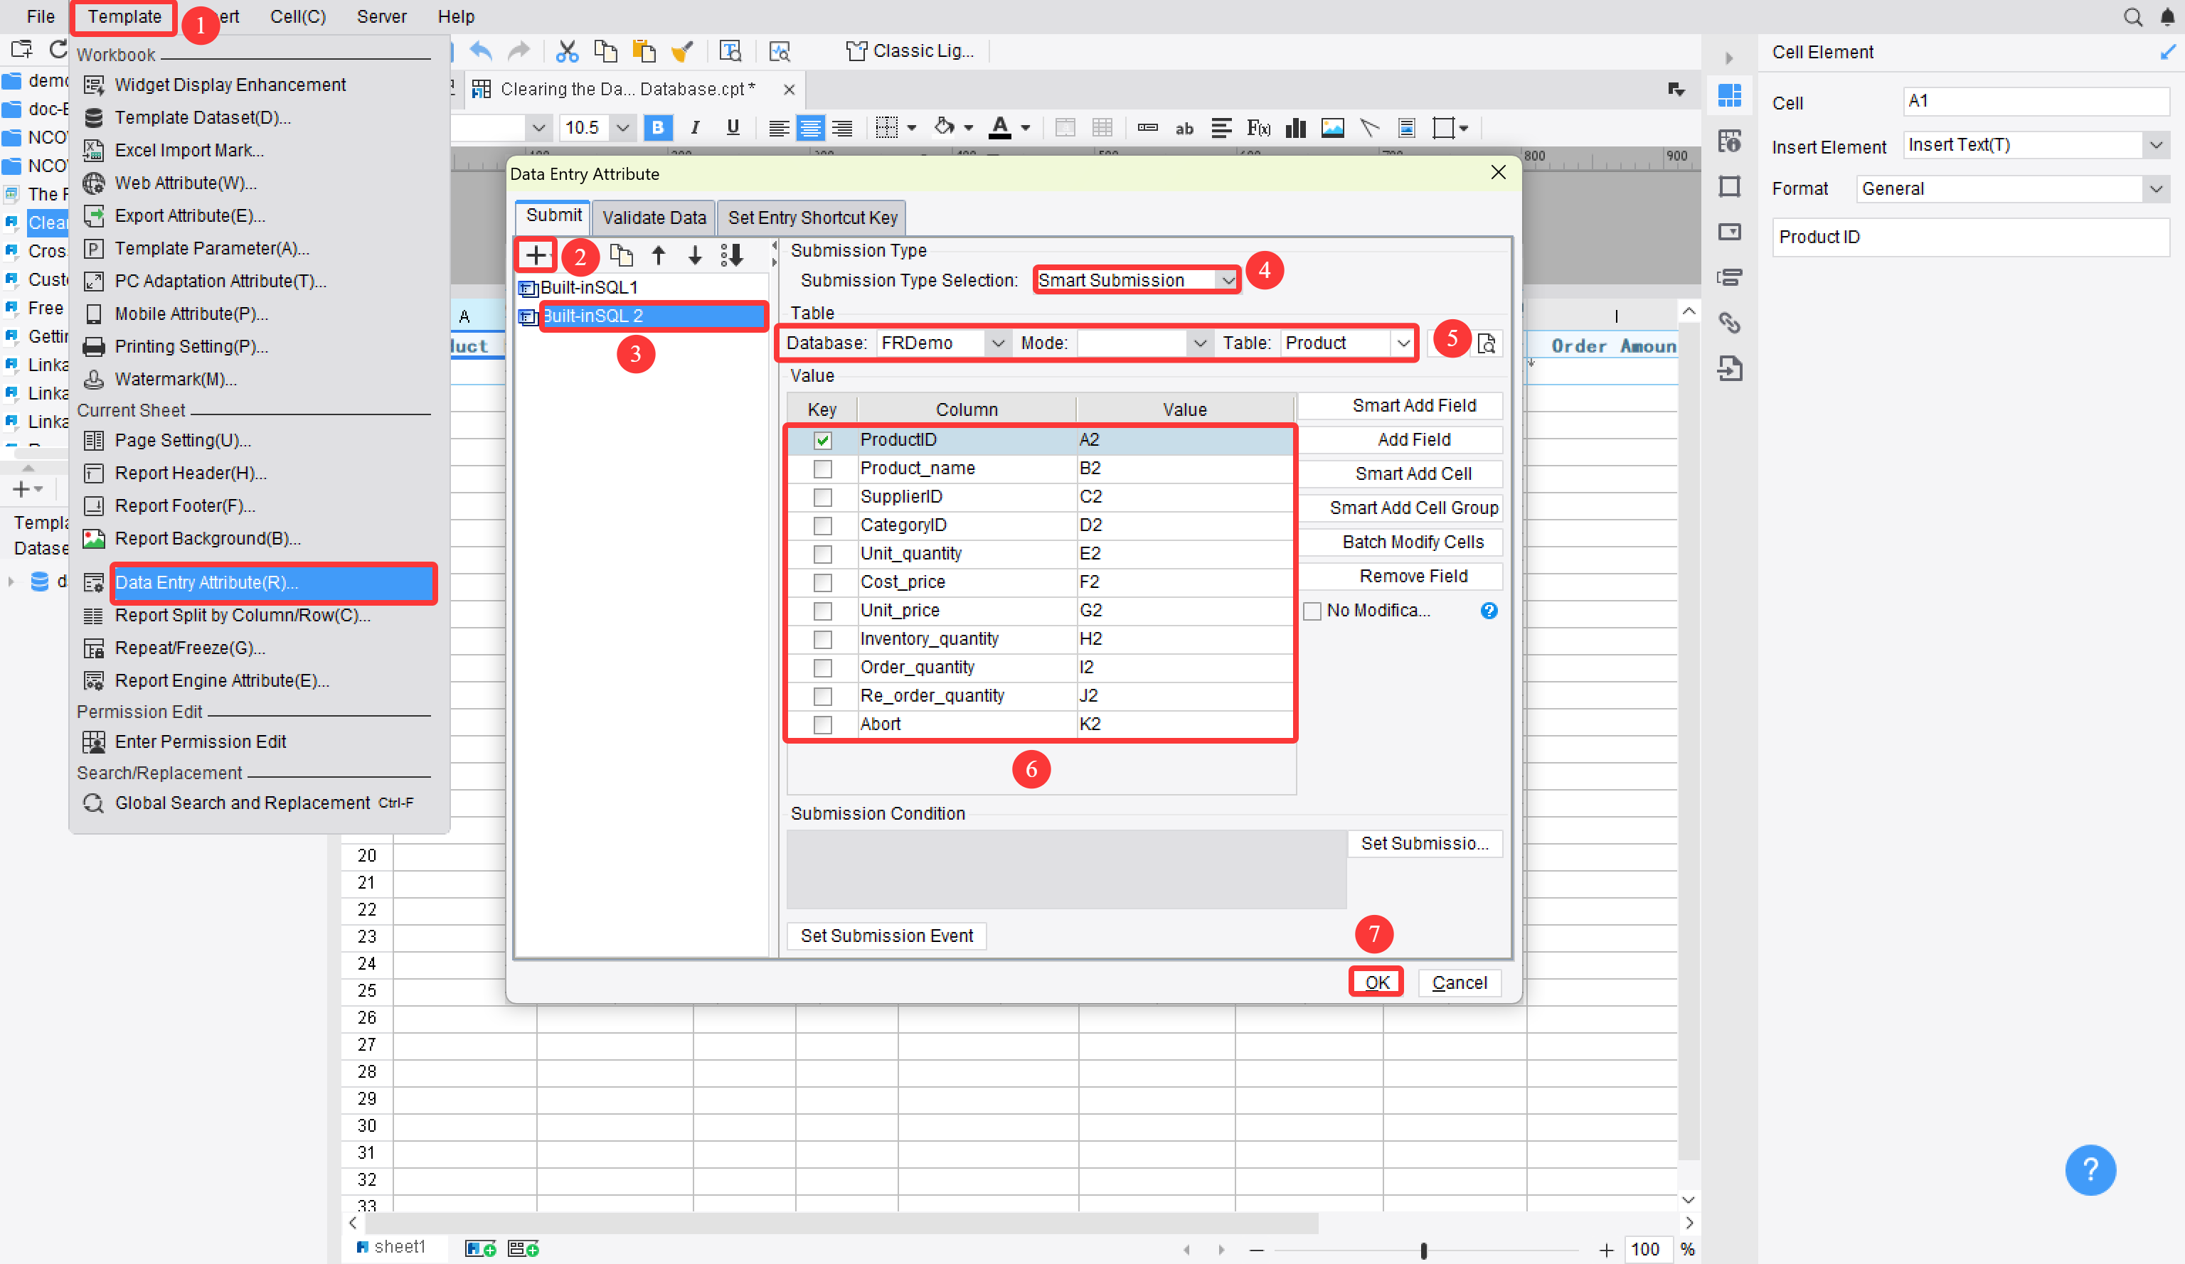This screenshot has width=2185, height=1264.
Task: Check the Unit_price key checkbox
Action: pos(823,611)
